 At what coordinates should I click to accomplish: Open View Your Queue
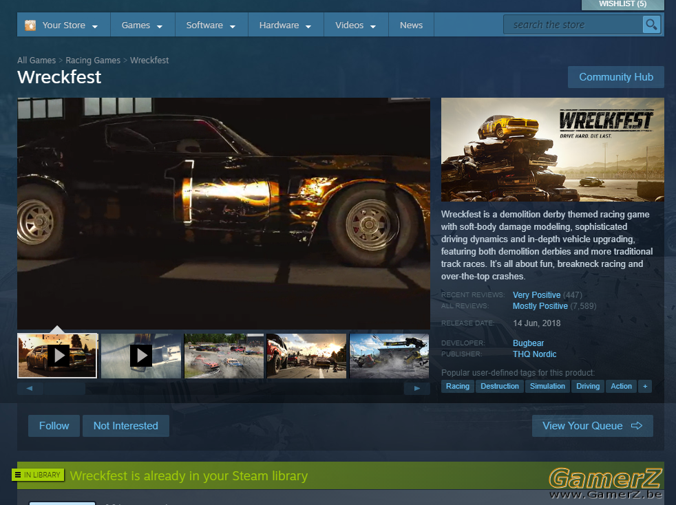[x=593, y=426]
